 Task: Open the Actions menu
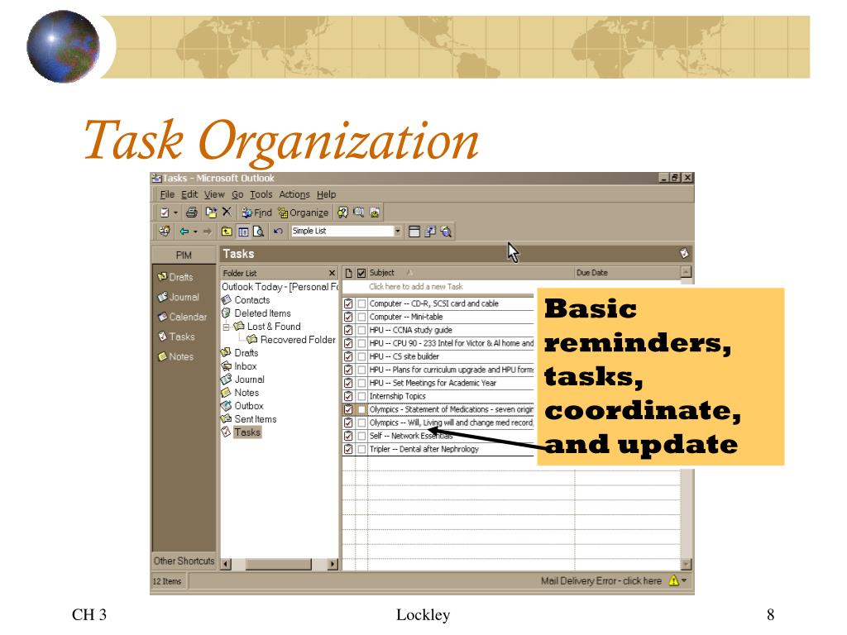pos(294,194)
